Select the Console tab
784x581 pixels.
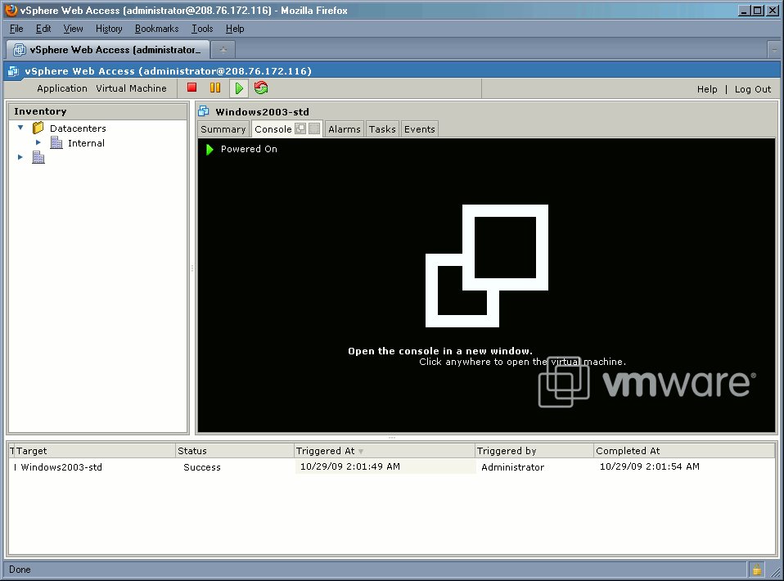coord(273,129)
